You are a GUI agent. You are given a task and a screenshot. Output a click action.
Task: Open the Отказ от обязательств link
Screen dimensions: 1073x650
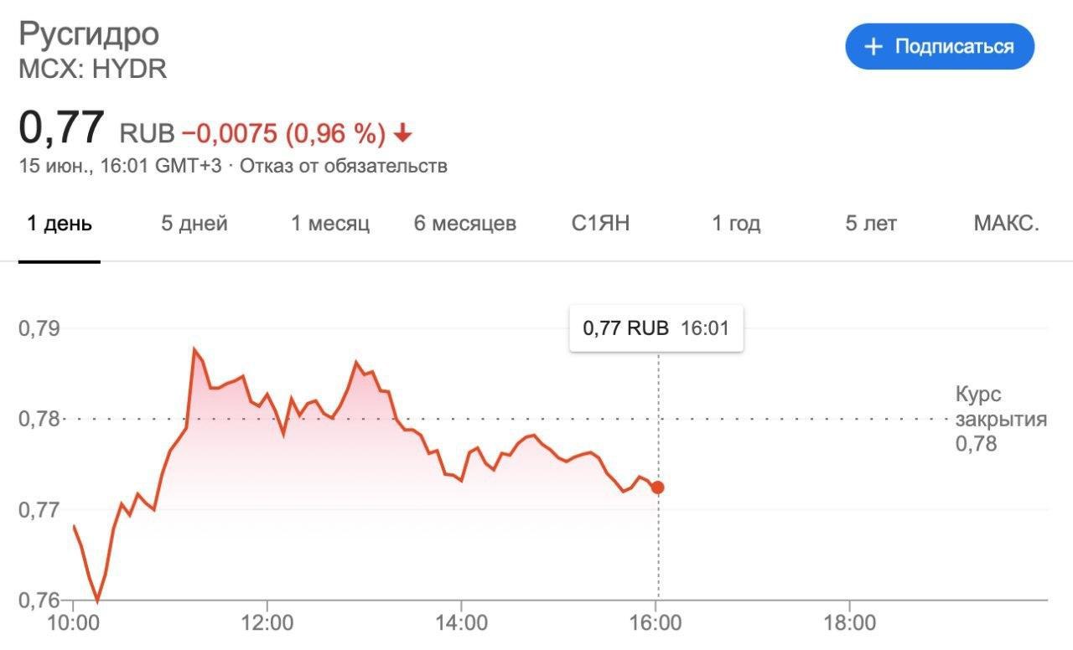pyautogui.click(x=344, y=166)
